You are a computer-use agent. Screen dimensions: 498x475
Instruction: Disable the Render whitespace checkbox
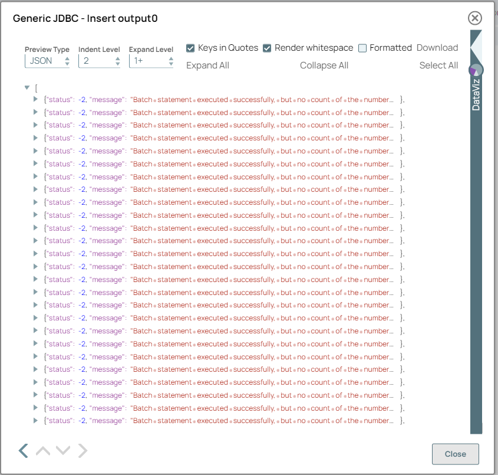point(267,48)
